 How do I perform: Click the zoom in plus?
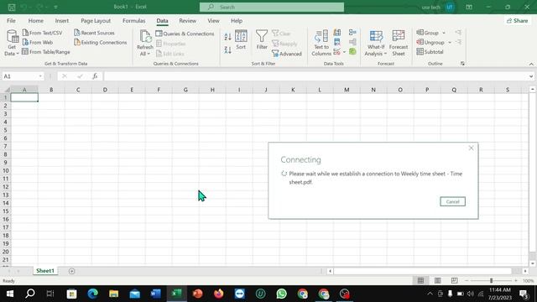[x=516, y=281]
